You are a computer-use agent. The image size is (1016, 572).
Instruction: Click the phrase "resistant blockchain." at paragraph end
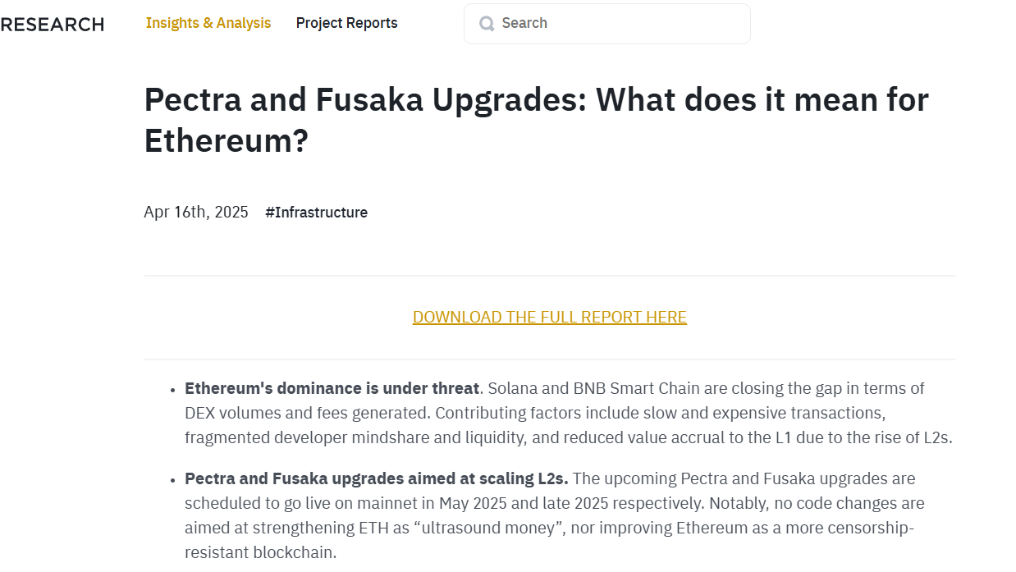[261, 552]
